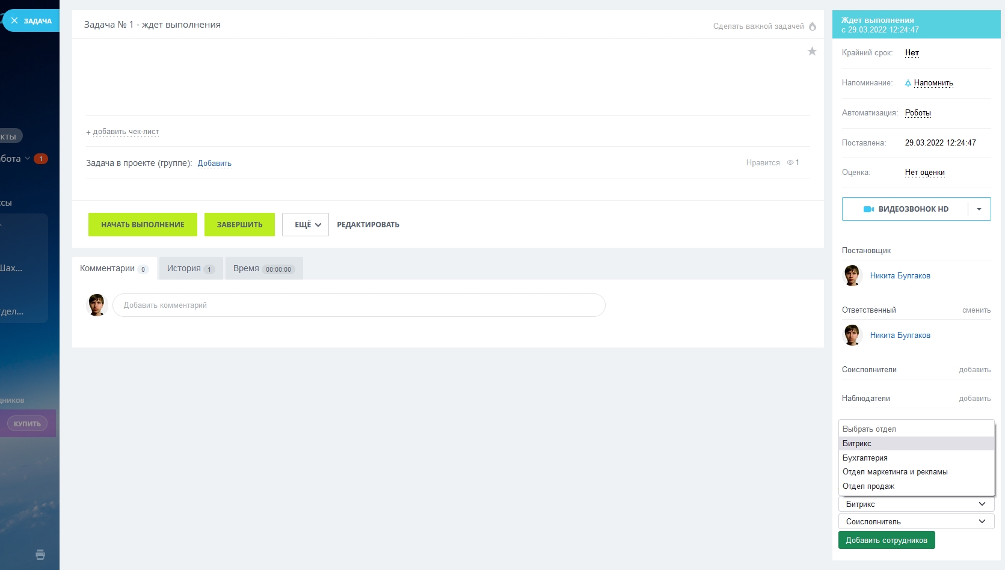Click the Напомнить reminder link

click(933, 83)
